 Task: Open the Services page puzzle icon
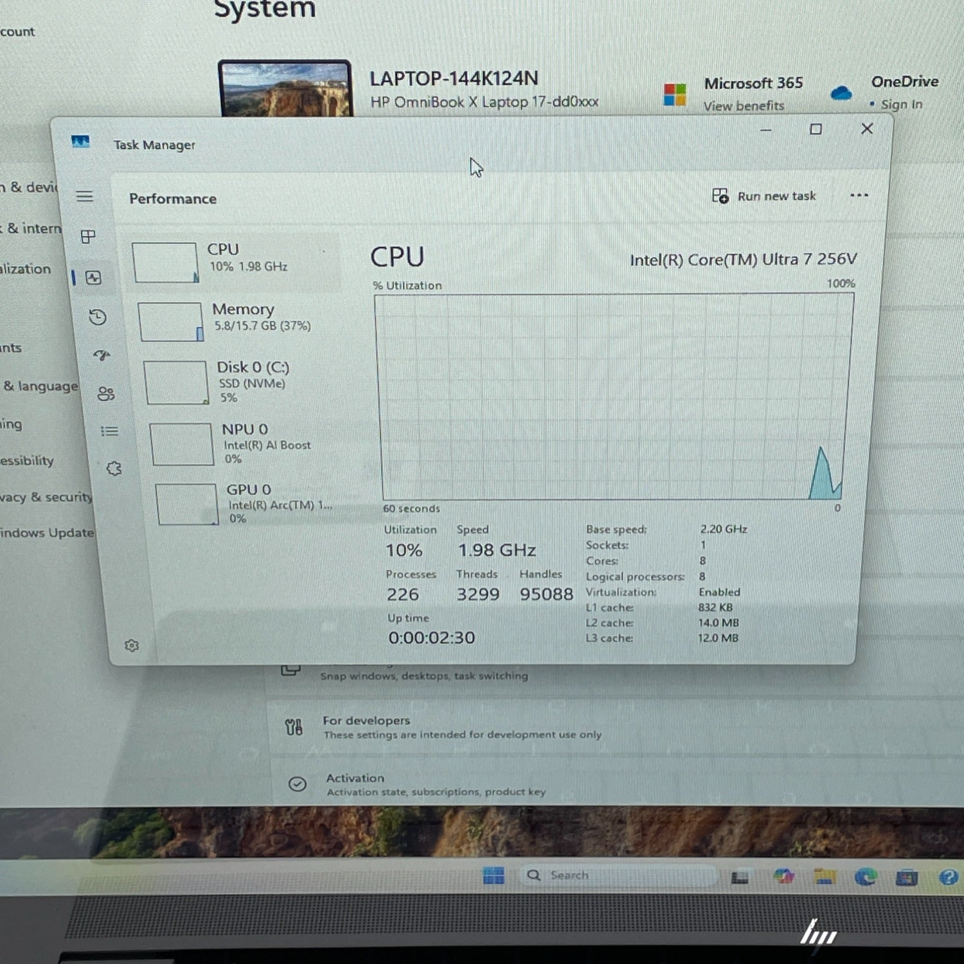click(x=114, y=469)
